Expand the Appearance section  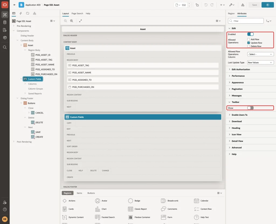coord(237,82)
